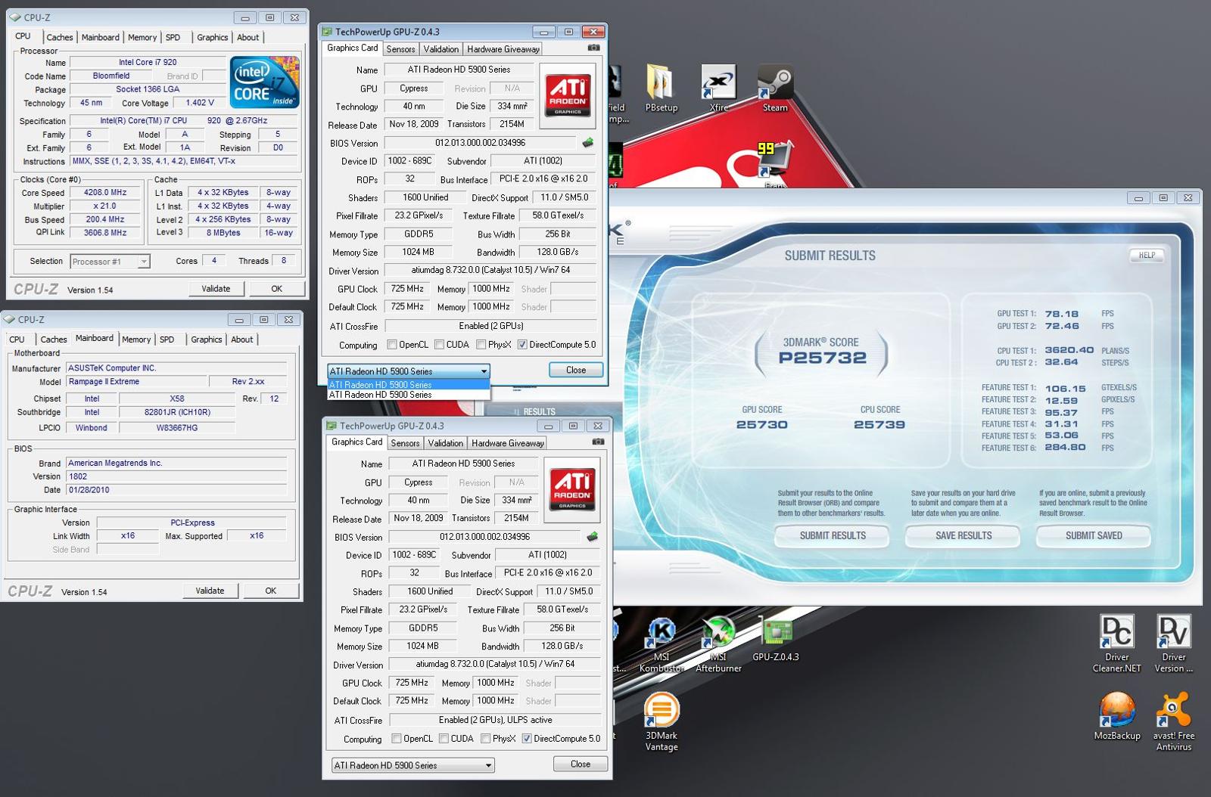Click Close in the upper GPU-Z window
Screen dimensions: 1211x797
(x=576, y=370)
